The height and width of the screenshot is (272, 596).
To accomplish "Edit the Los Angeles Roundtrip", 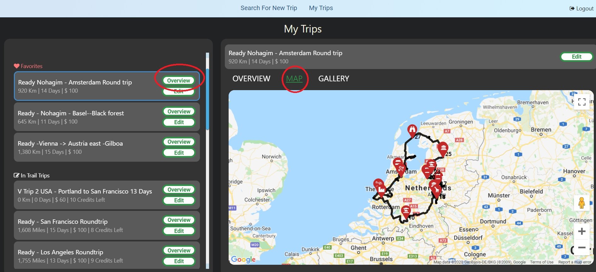I will pos(179,261).
